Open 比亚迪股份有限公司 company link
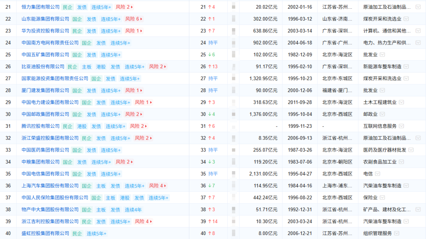 tap(43, 67)
